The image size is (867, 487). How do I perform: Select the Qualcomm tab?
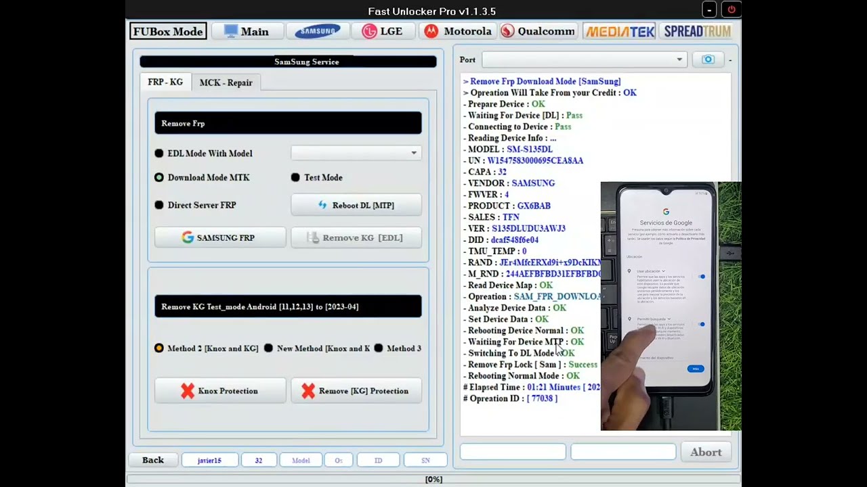538,31
